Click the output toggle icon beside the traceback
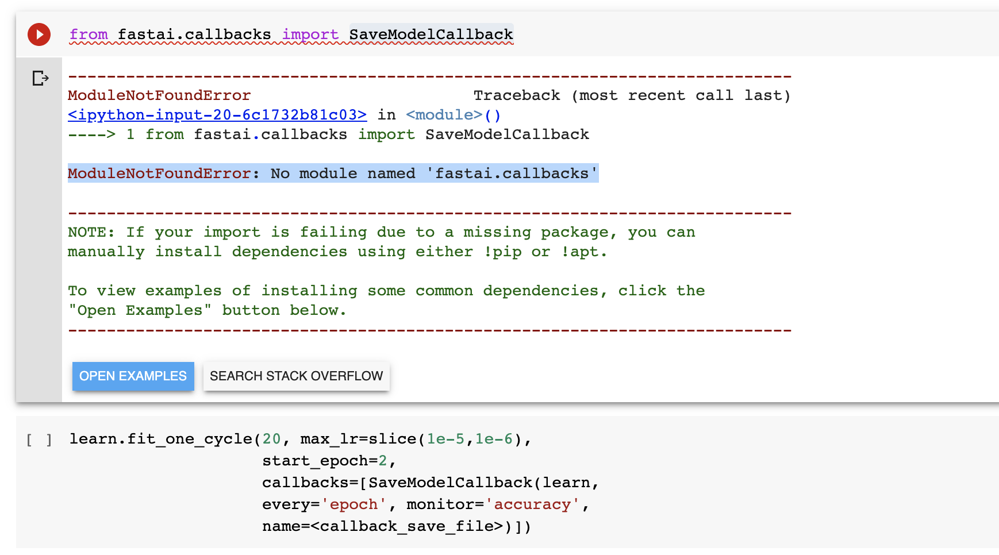Viewport: 999px width, 555px height. pos(40,78)
